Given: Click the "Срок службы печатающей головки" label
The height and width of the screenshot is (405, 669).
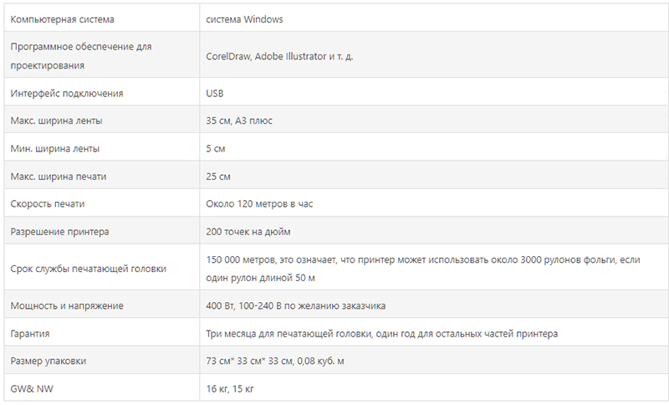Looking at the screenshot, I should pos(88,269).
